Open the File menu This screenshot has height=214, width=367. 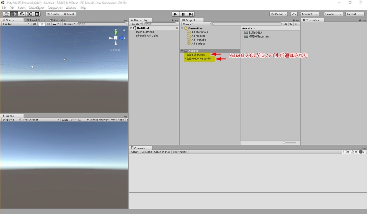tap(4, 8)
